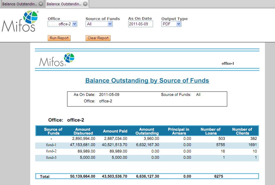
Task: Click the Mifos logo inside the report
Action: click(x=57, y=60)
